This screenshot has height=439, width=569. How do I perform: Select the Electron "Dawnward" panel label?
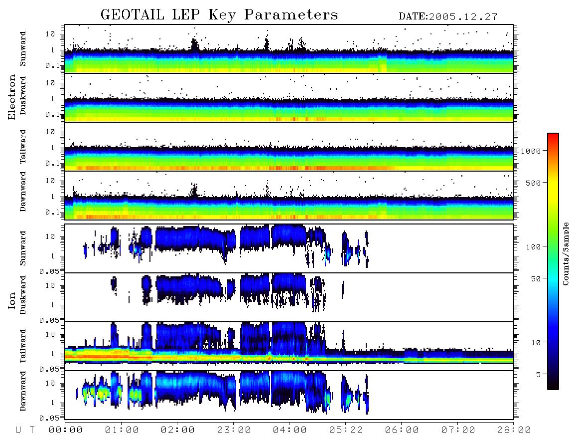(23, 192)
